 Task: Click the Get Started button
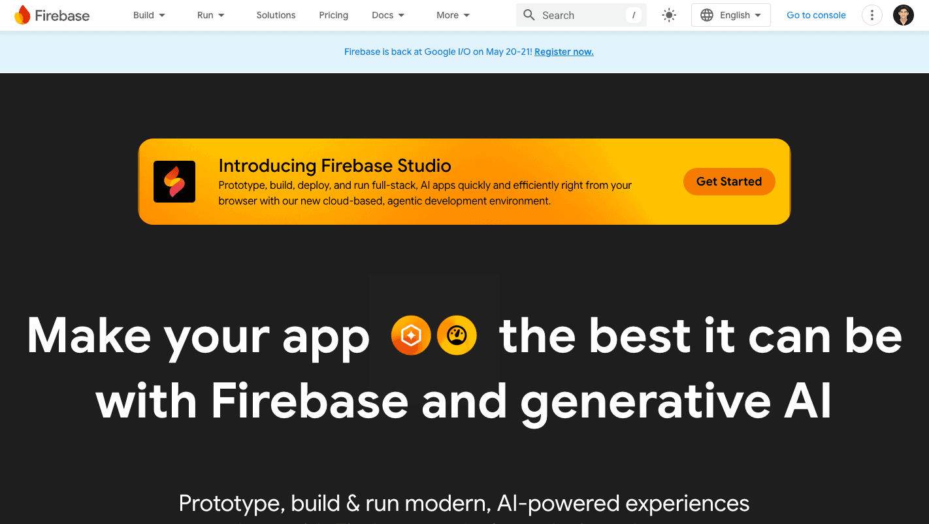[729, 182]
